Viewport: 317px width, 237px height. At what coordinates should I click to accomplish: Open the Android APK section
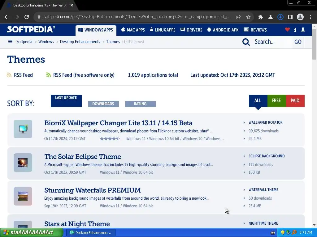(223, 30)
